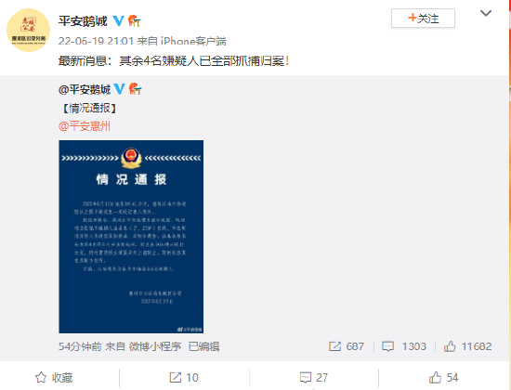
Task: Click the 22-06-19 21:01 timestamp
Action: [x=96, y=41]
